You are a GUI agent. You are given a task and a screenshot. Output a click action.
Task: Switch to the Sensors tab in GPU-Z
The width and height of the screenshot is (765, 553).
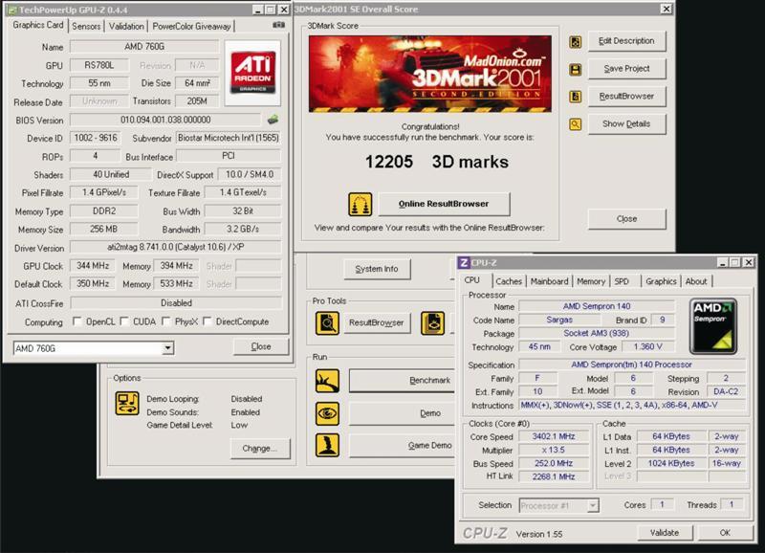click(x=86, y=27)
